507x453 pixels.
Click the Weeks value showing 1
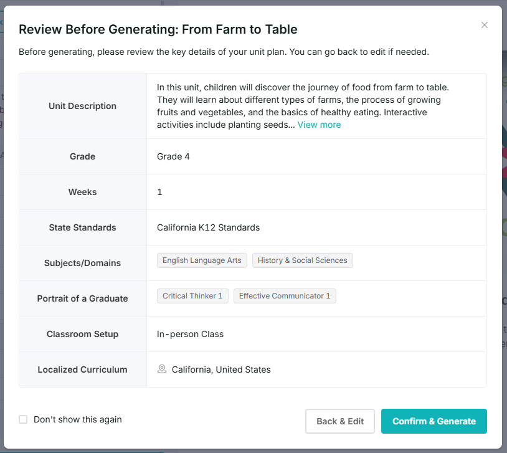[x=159, y=192]
